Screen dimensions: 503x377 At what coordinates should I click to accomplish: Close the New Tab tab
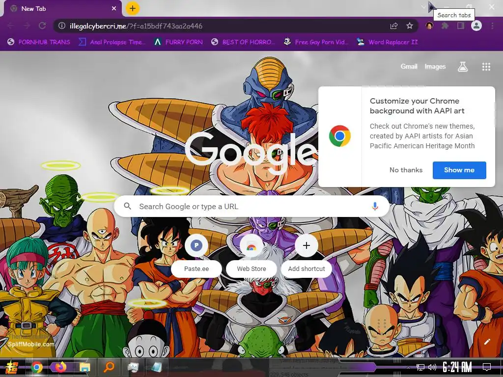pos(114,9)
